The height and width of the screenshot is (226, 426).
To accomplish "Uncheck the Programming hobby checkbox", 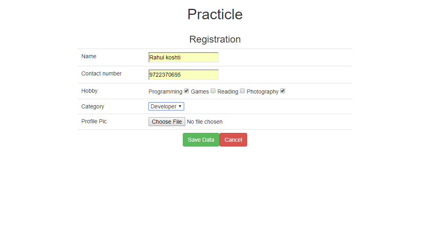I will (x=186, y=91).
